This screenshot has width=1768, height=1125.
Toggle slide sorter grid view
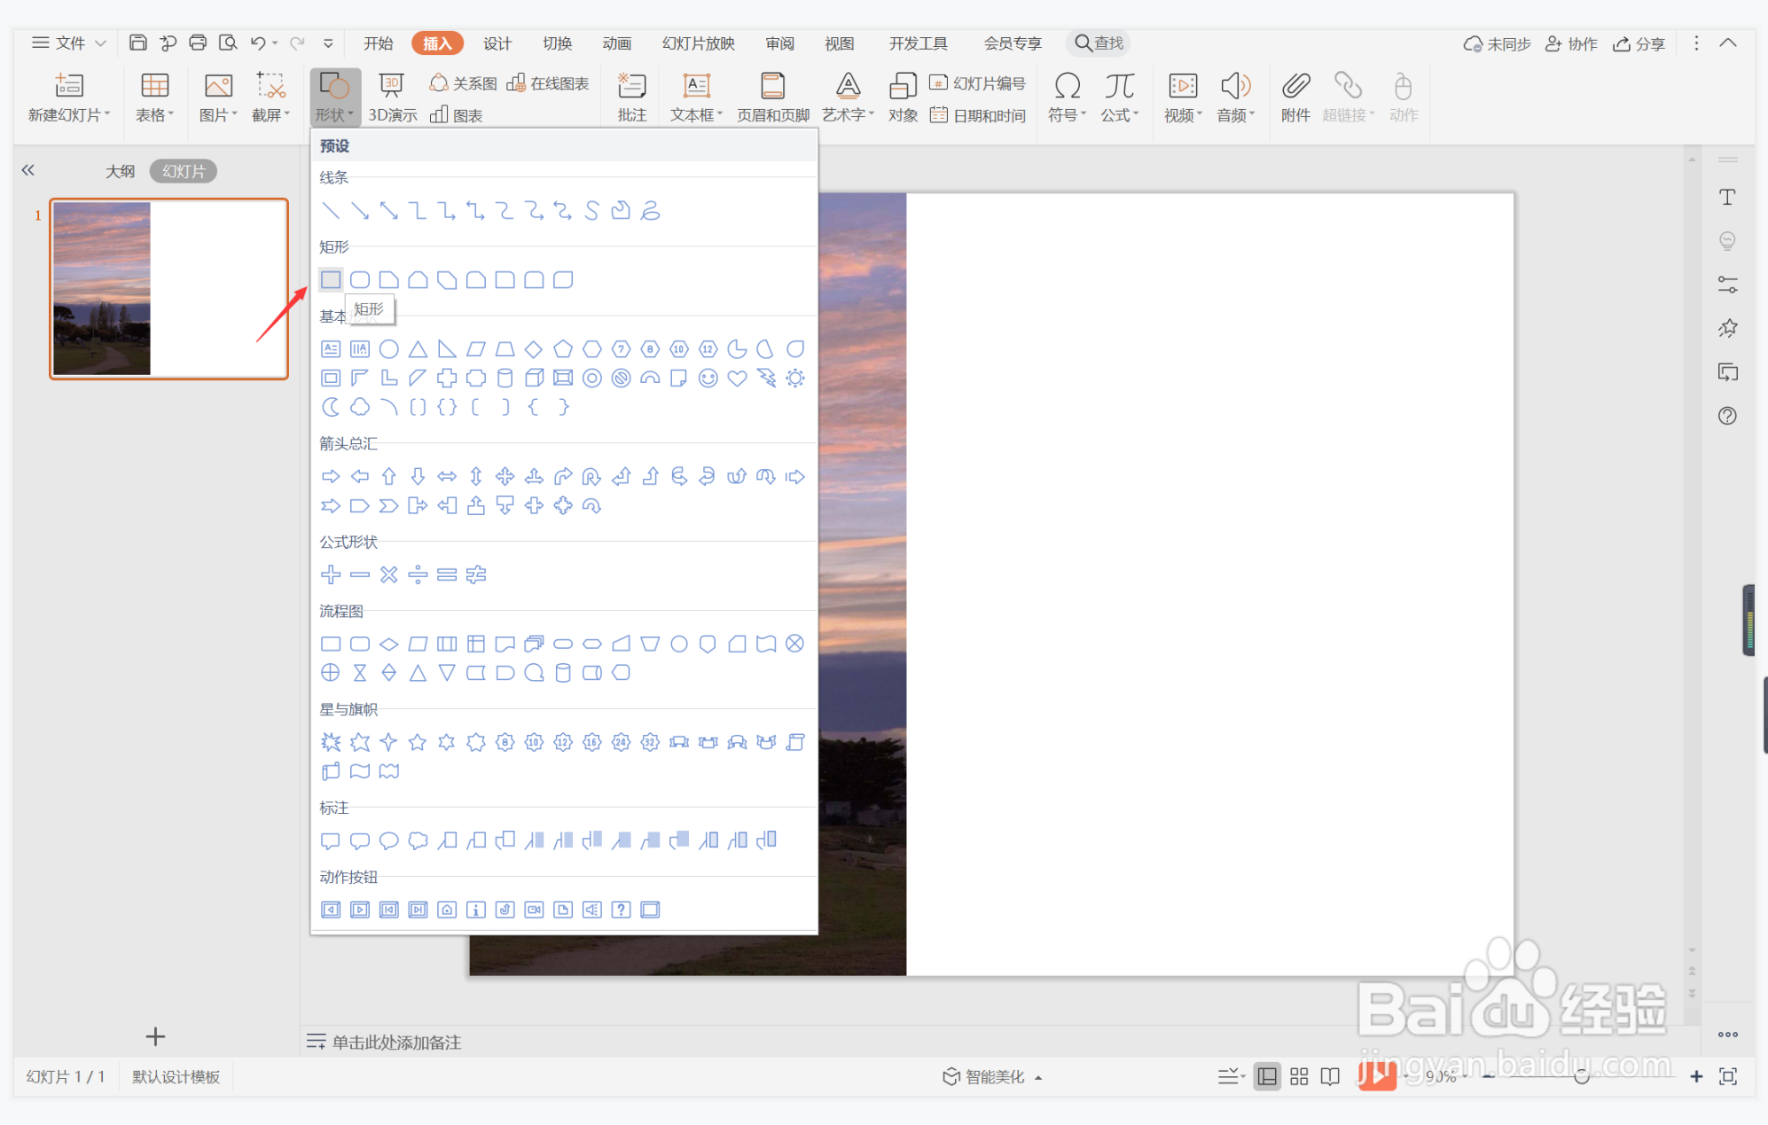(x=1299, y=1076)
